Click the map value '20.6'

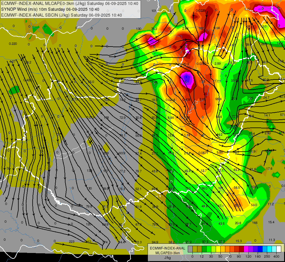click(238, 223)
